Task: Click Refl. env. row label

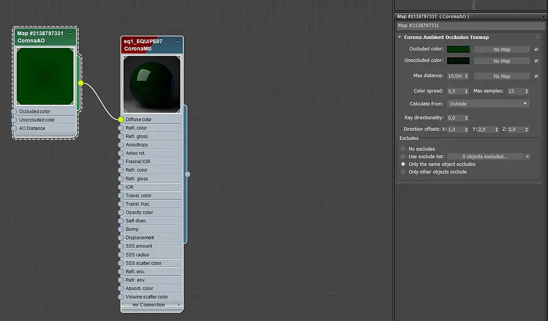Action: click(x=135, y=271)
